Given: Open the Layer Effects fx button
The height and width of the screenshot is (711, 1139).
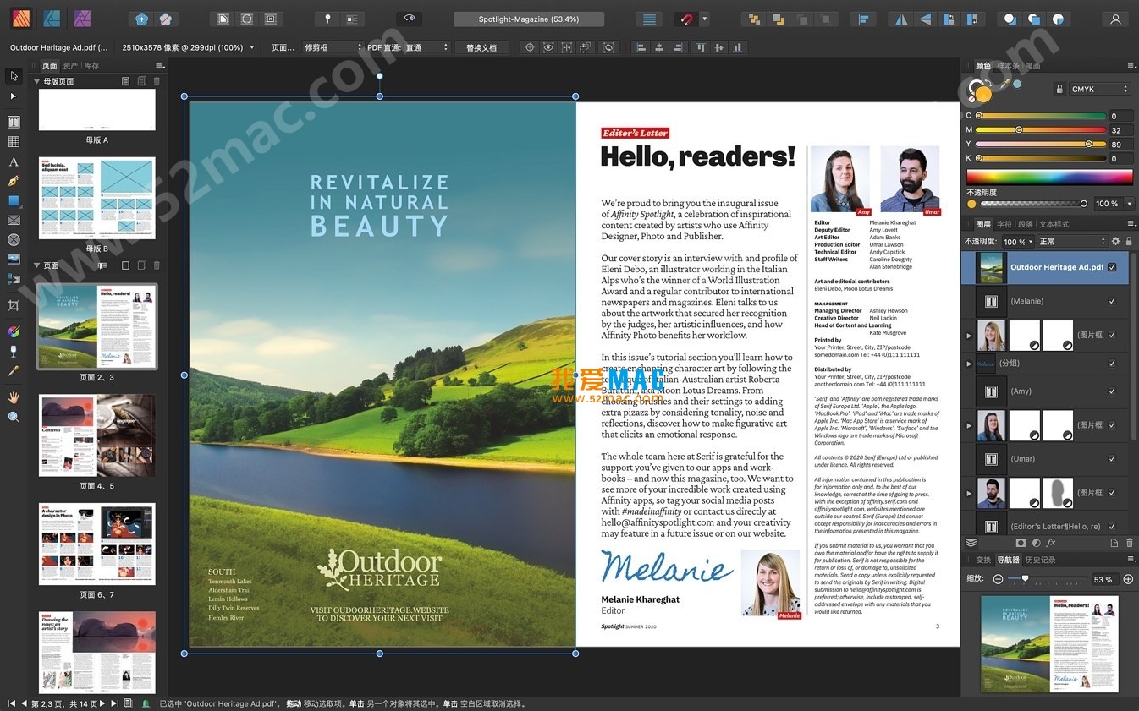Looking at the screenshot, I should (1051, 543).
